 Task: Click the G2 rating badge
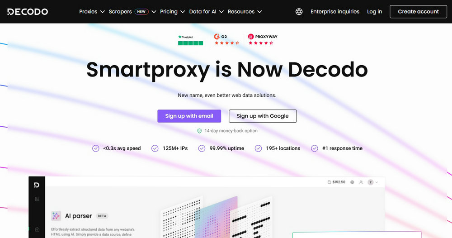[x=226, y=40]
